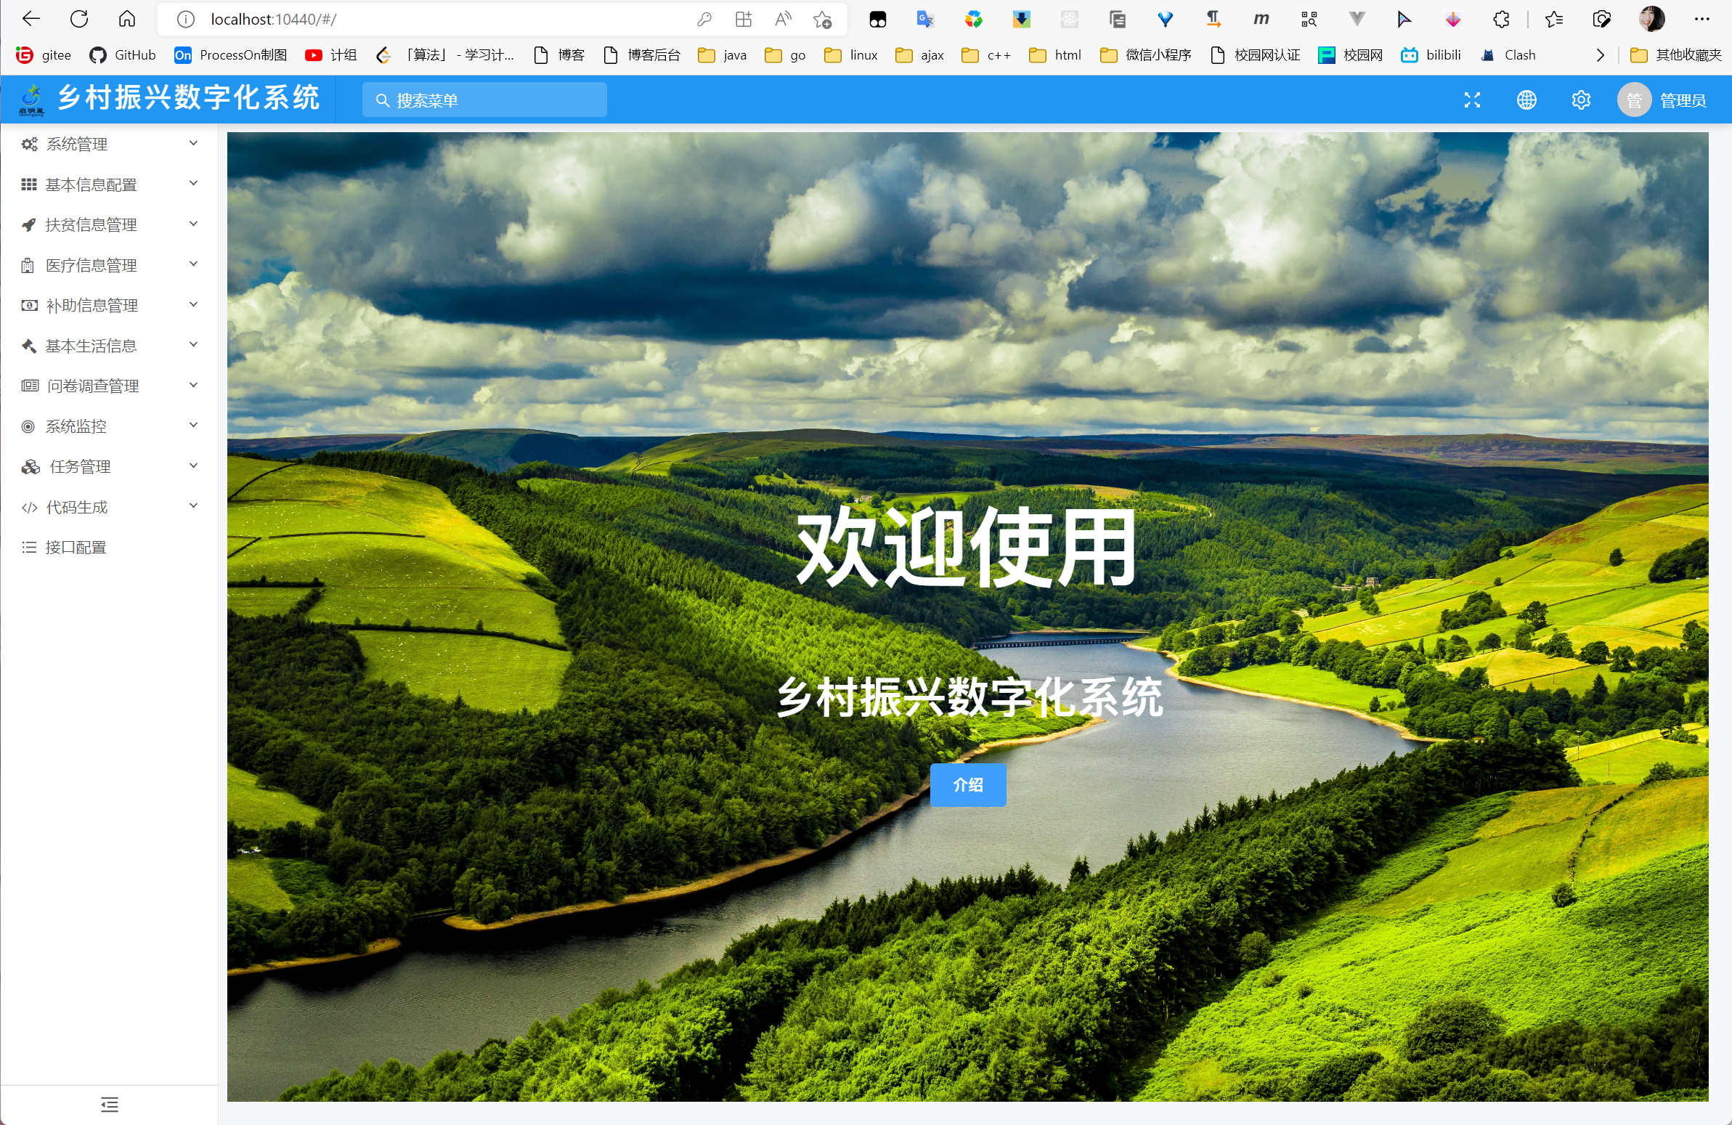Image resolution: width=1732 pixels, height=1125 pixels.
Task: Open the browser favorites list icon
Action: pos(1553,20)
